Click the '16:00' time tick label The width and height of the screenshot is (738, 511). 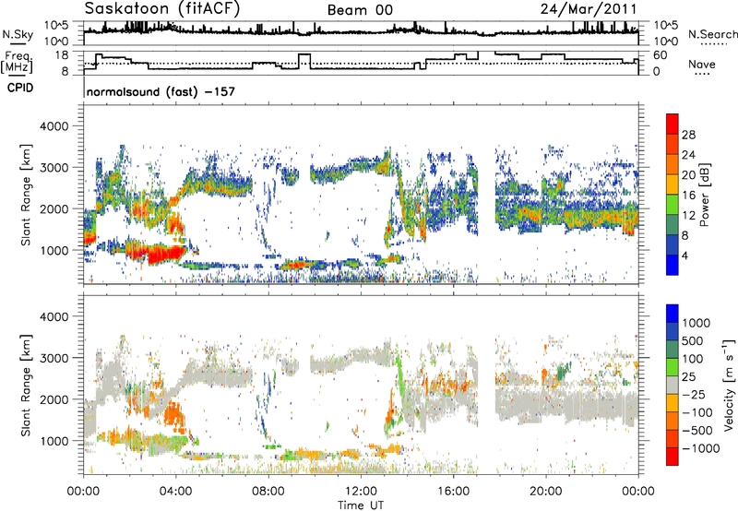pos(453,492)
